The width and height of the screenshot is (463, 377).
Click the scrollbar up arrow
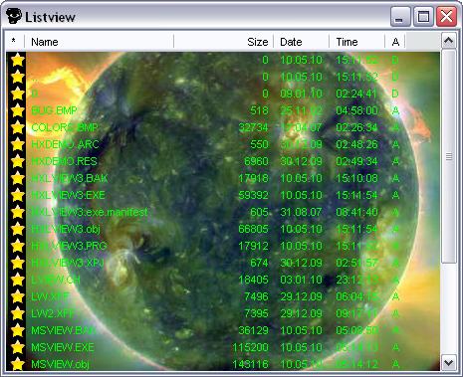[449, 41]
